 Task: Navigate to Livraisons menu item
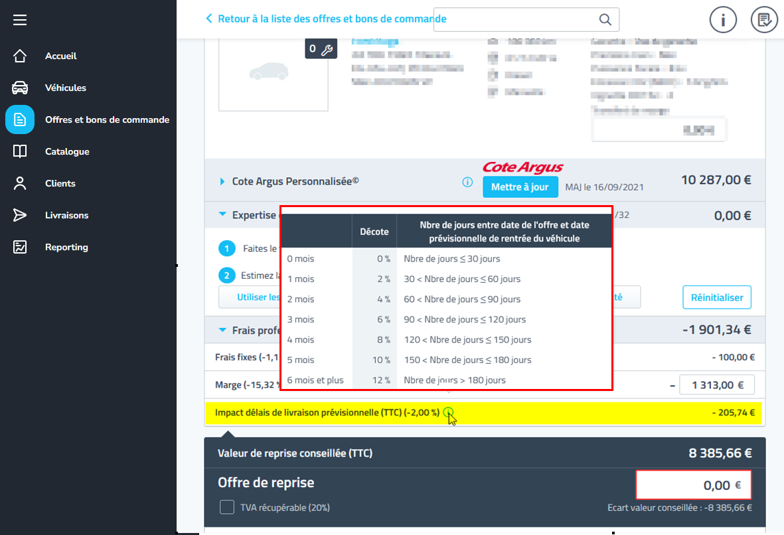tap(66, 215)
